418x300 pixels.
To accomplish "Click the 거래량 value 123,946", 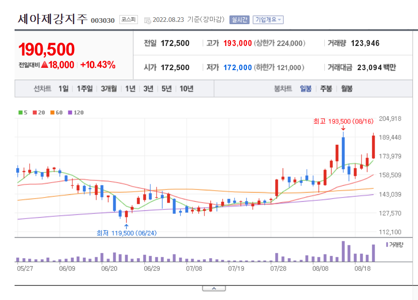I will point(365,43).
